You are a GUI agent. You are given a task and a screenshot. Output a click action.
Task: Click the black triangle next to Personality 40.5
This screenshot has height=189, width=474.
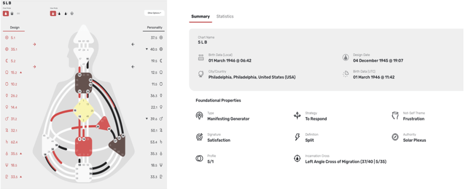pyautogui.click(x=146, y=49)
